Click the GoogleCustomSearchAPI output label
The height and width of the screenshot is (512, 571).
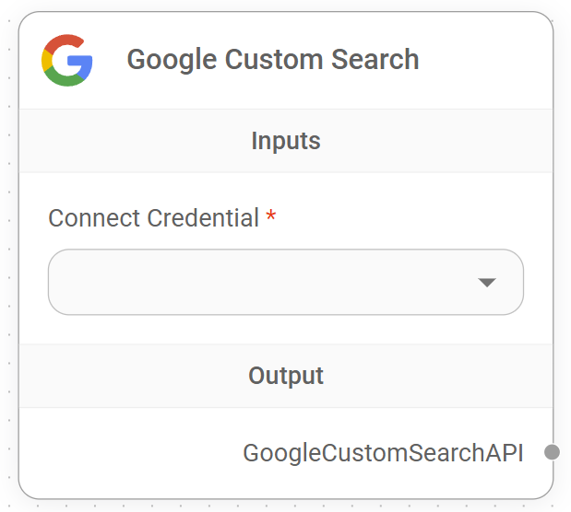click(x=383, y=453)
